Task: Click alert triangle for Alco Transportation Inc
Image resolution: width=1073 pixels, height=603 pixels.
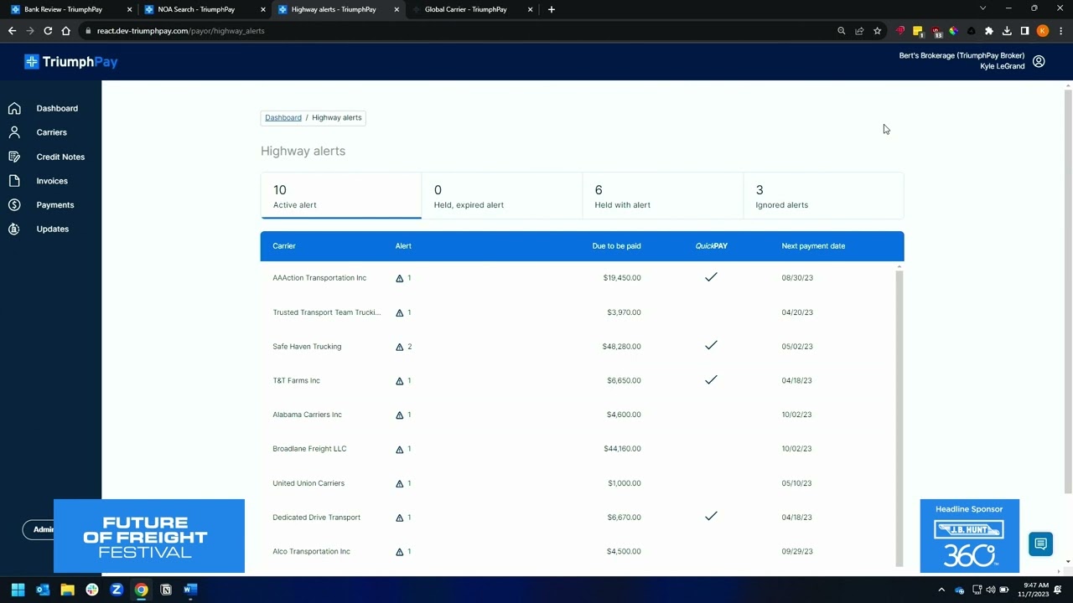Action: click(x=400, y=552)
